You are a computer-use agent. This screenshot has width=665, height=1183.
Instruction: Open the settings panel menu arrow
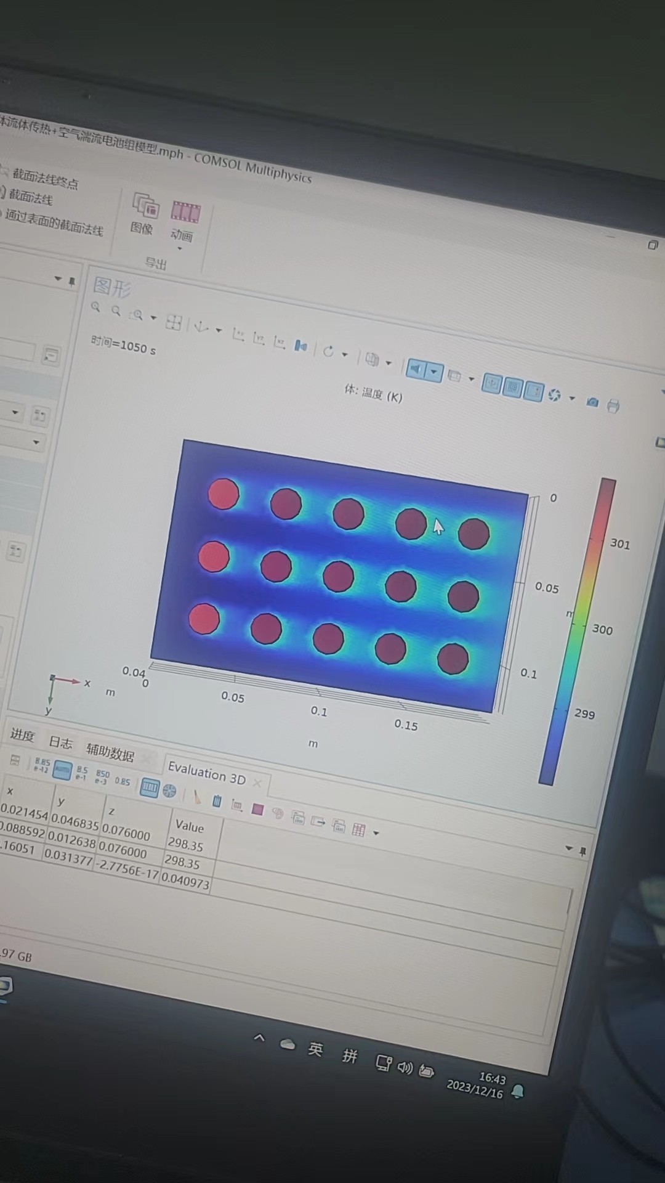pyautogui.click(x=58, y=278)
